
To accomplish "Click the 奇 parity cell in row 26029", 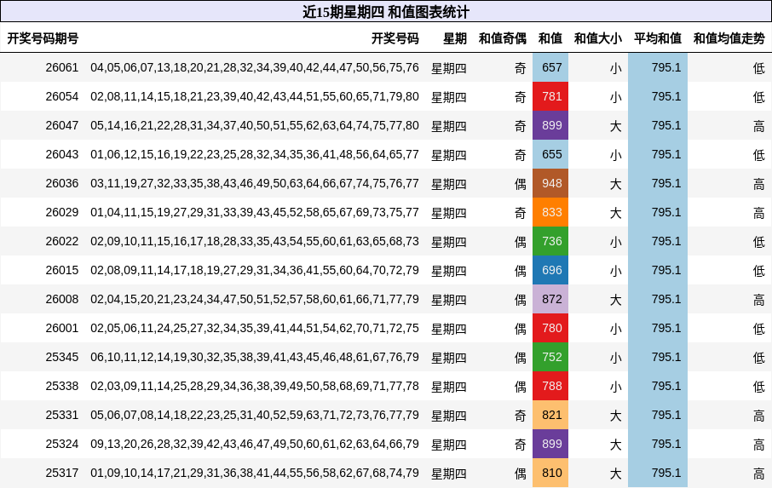I will 520,213.
